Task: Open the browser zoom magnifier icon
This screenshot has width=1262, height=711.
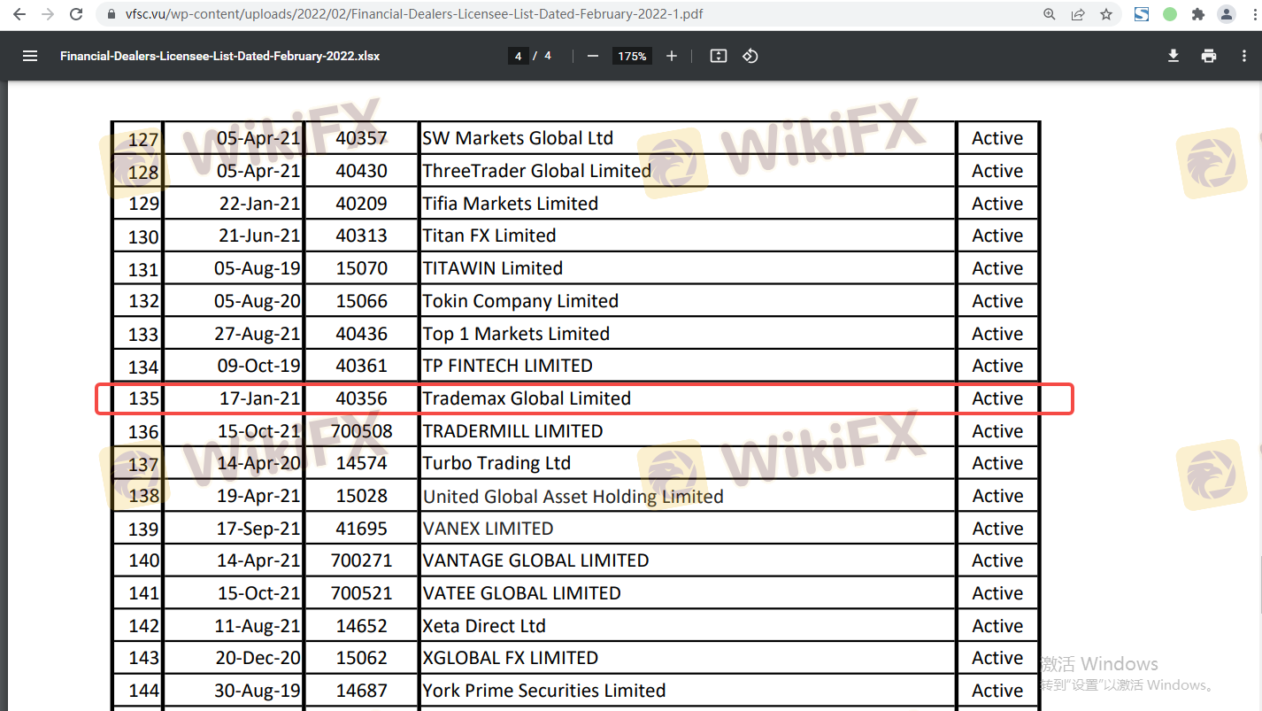Action: click(x=1050, y=14)
